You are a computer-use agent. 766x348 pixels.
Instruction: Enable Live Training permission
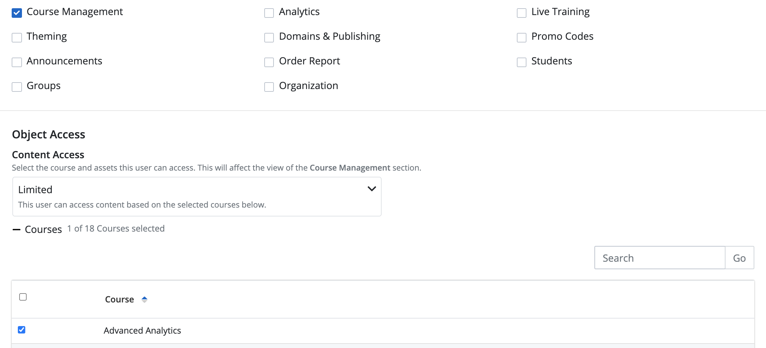point(522,13)
